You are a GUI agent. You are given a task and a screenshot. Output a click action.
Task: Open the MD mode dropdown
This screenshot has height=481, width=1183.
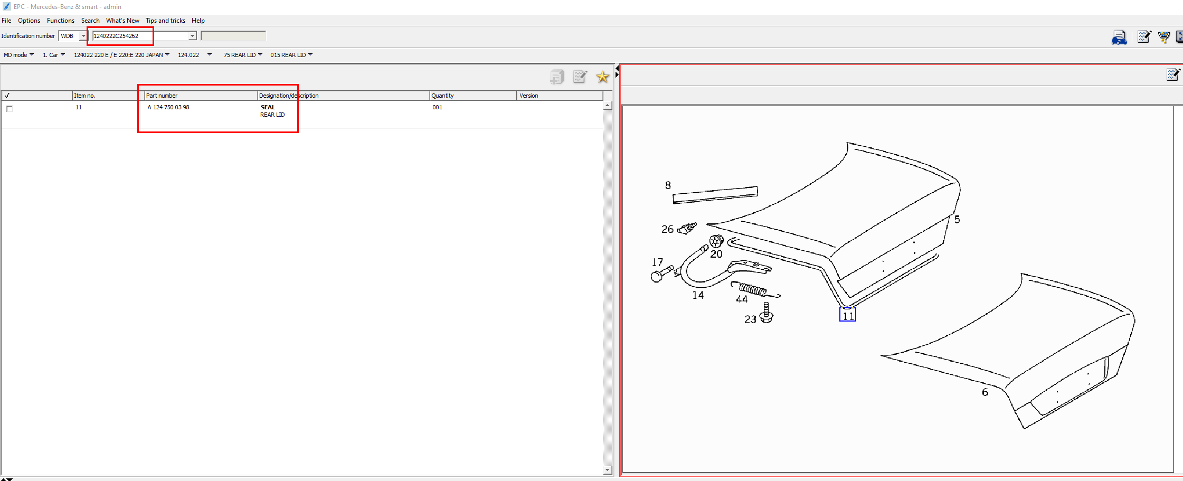click(x=18, y=55)
